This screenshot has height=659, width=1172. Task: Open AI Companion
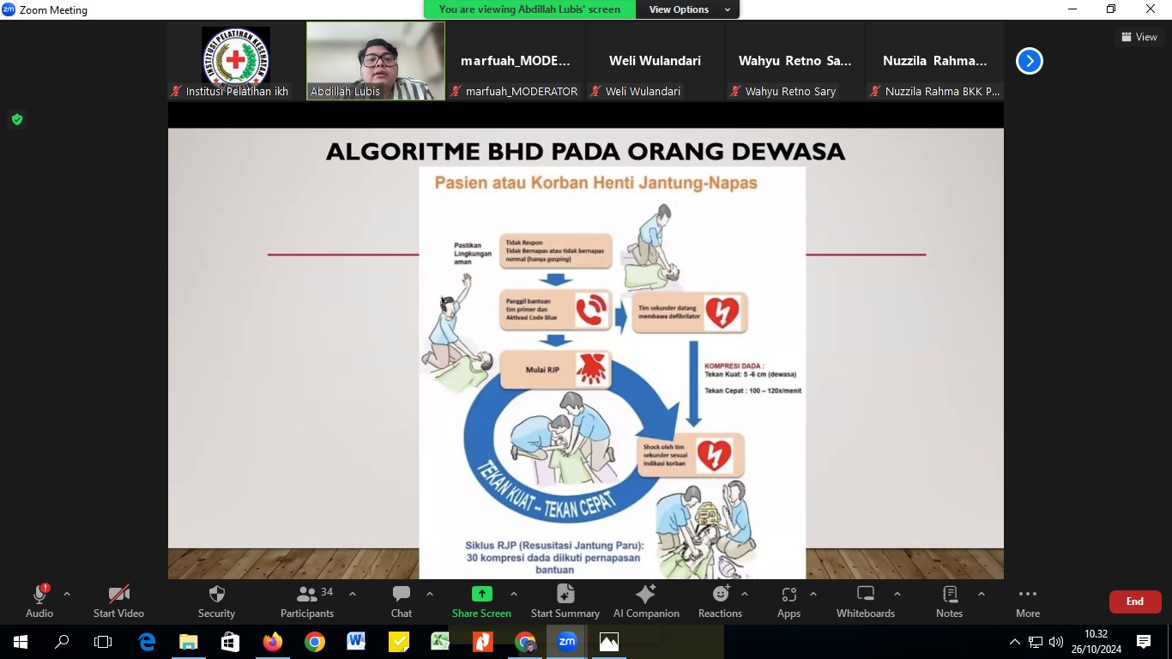point(646,601)
